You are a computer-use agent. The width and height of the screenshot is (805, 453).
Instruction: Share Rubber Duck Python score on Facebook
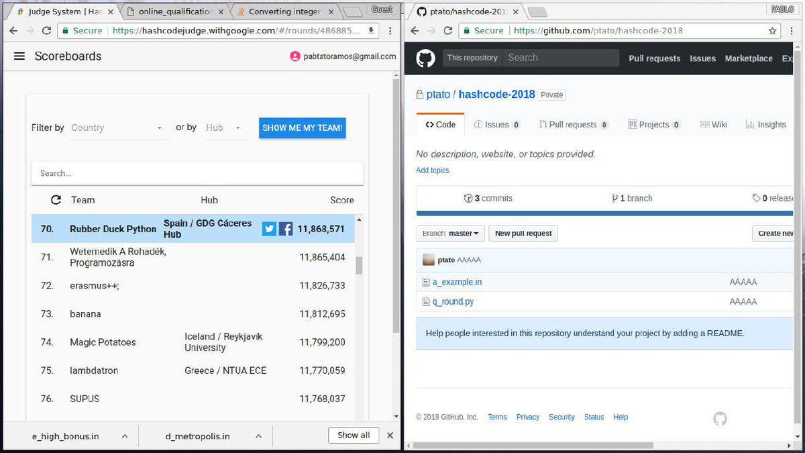286,229
